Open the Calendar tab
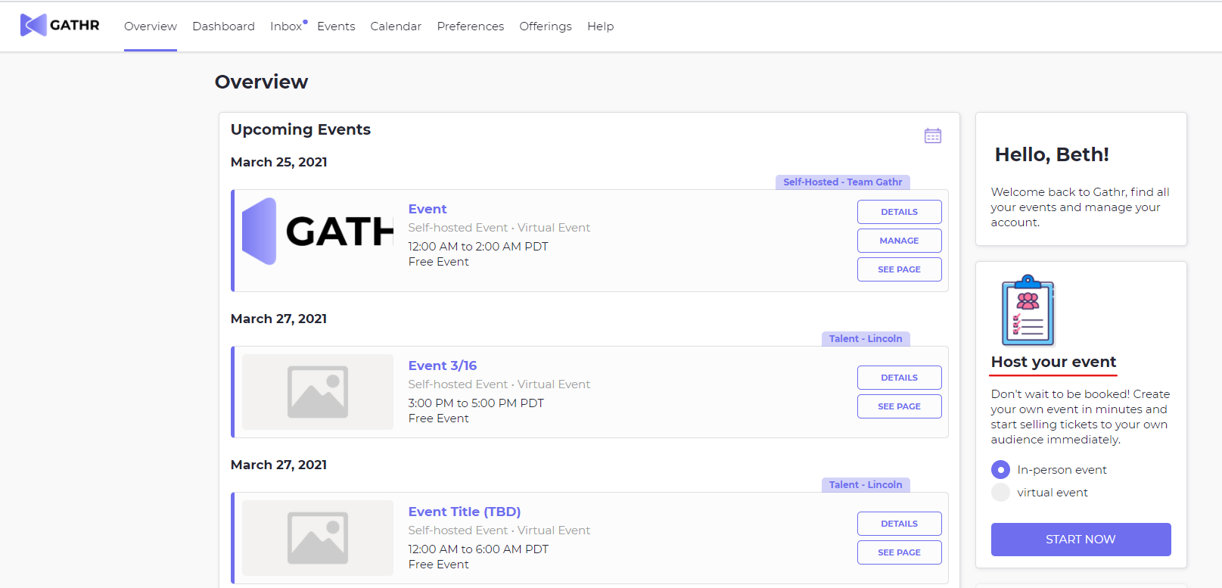The height and width of the screenshot is (588, 1222). click(x=396, y=26)
